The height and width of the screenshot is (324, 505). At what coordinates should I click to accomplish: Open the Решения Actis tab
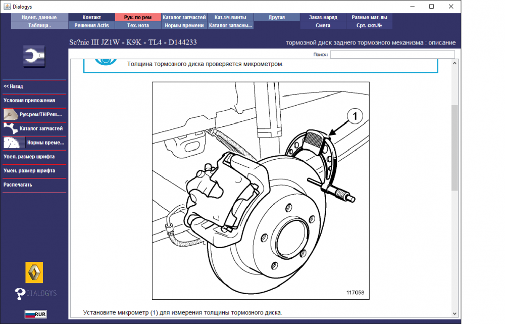pyautogui.click(x=91, y=25)
